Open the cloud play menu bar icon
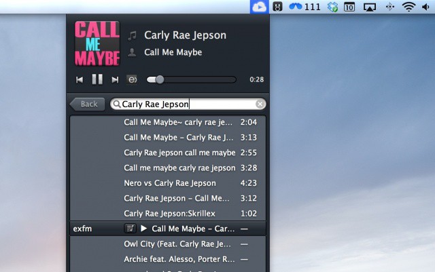This screenshot has width=435, height=272. click(x=260, y=7)
